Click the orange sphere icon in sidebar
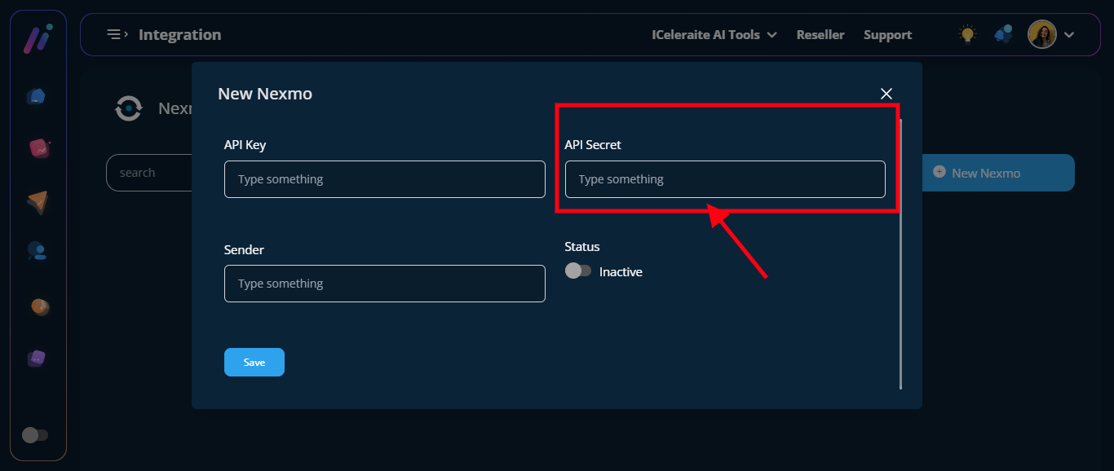The image size is (1114, 471). [39, 306]
